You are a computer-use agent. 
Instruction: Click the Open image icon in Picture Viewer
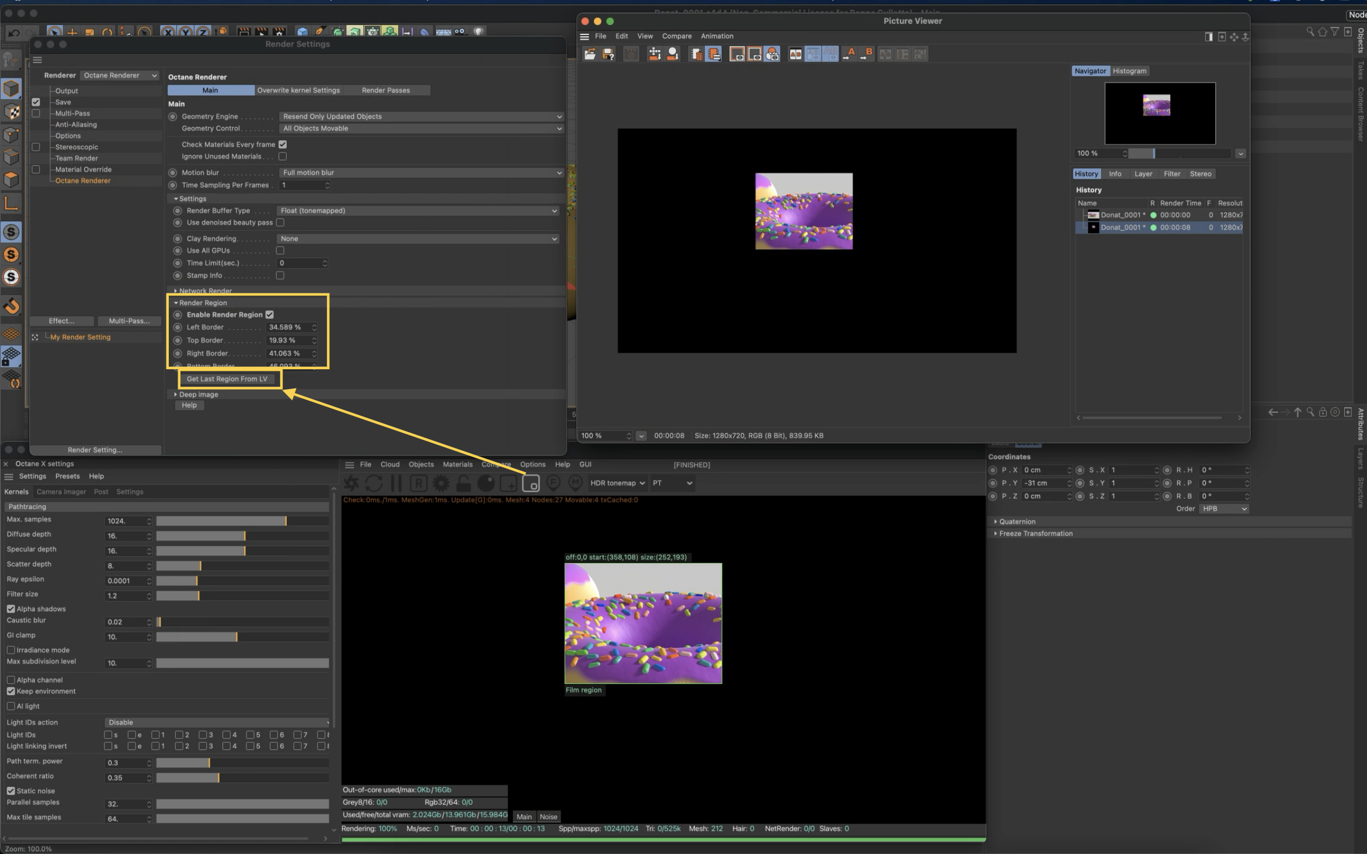[590, 54]
